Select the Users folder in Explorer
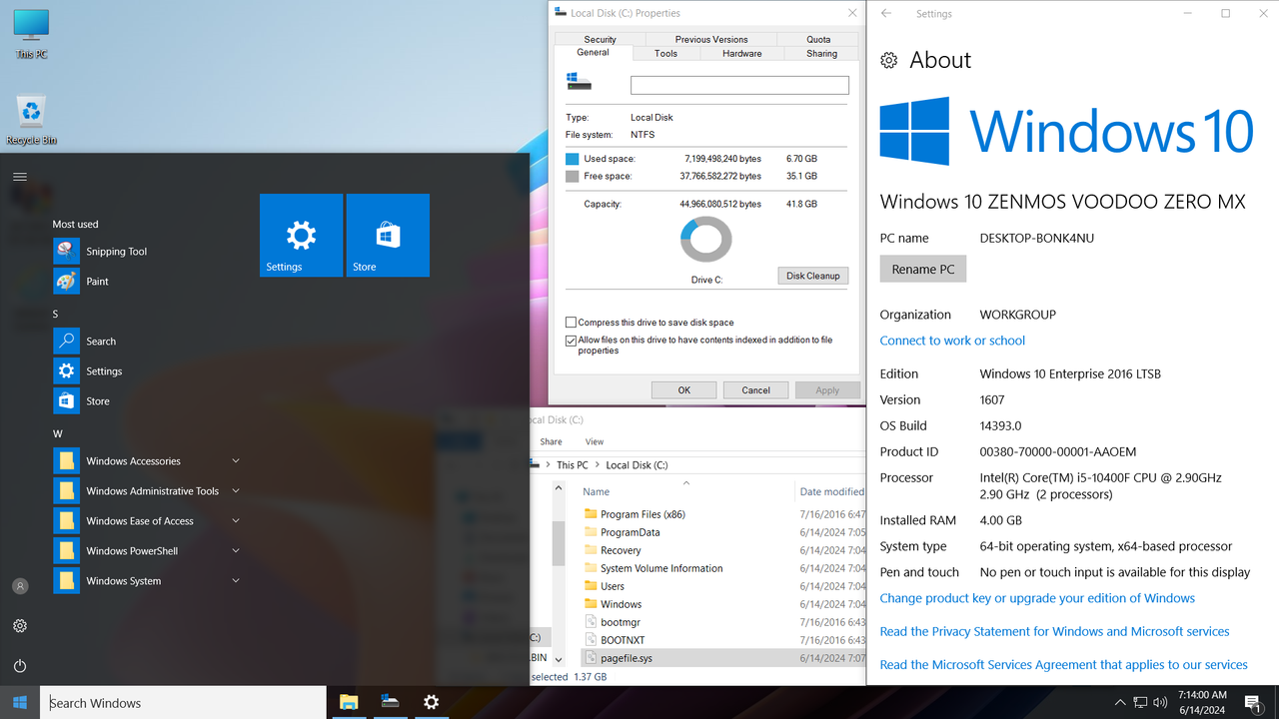The image size is (1279, 719). coord(613,586)
